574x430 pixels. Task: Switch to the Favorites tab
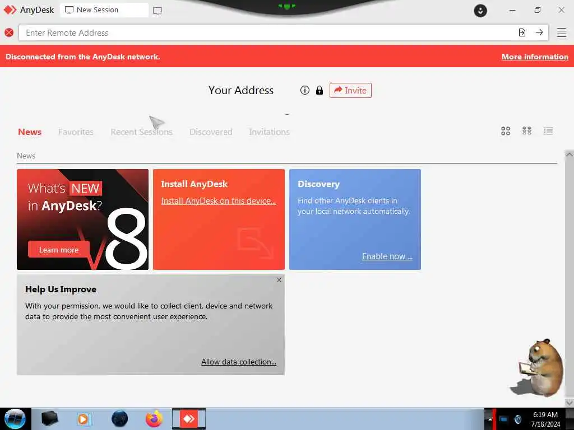coord(76,132)
